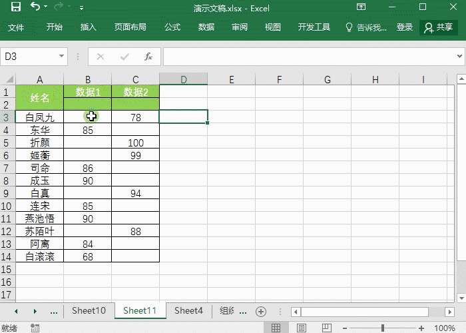Open the 开发工具 tab
466x333 pixels.
point(314,27)
